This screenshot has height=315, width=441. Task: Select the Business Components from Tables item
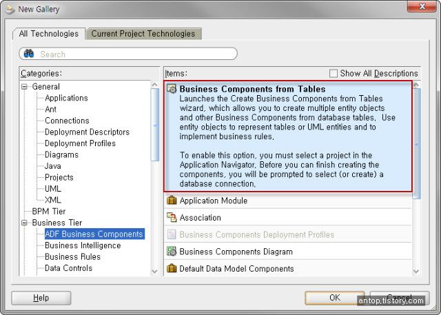point(288,136)
